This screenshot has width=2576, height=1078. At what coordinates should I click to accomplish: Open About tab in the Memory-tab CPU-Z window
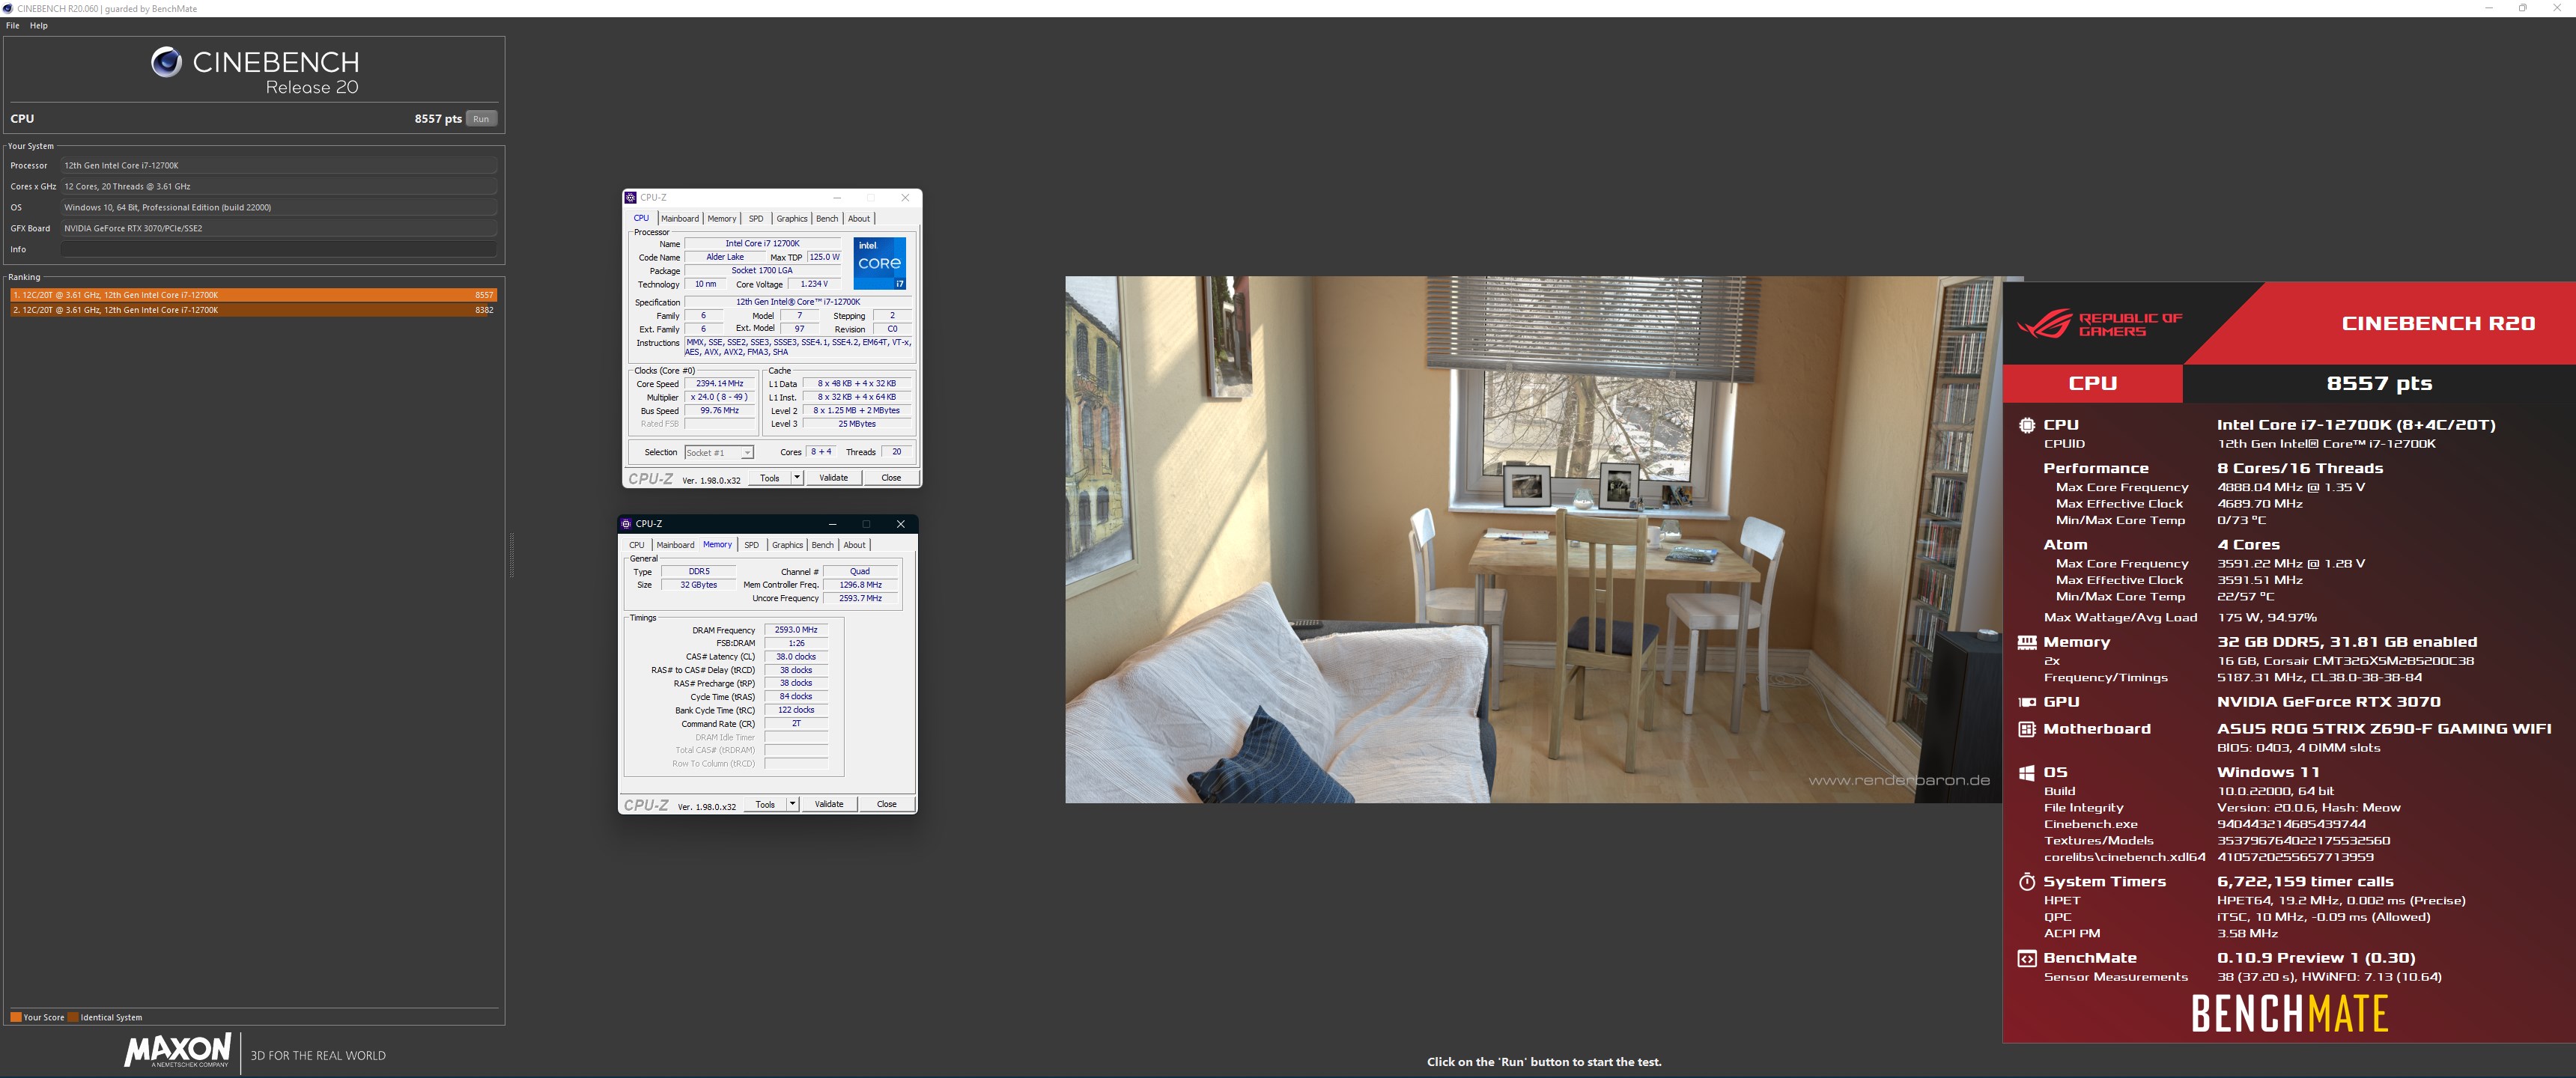855,545
